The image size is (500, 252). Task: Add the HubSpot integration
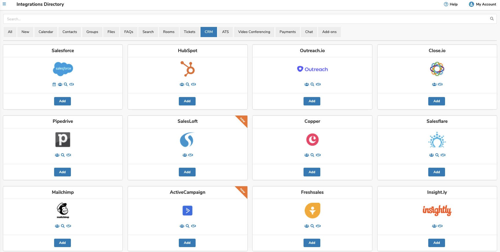(187, 101)
